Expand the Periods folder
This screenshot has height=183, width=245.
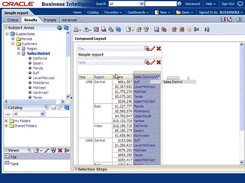click(13, 39)
